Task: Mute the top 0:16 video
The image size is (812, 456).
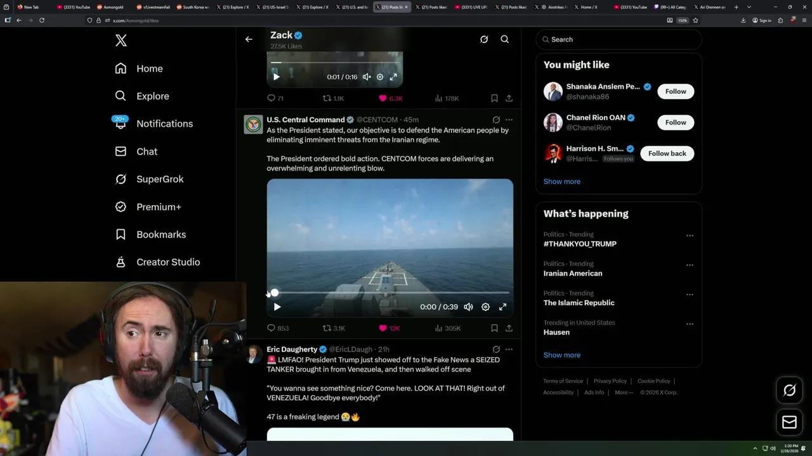Action: 367,77
